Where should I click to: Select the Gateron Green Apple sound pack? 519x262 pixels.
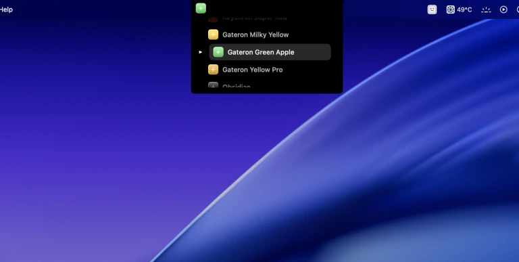click(270, 52)
